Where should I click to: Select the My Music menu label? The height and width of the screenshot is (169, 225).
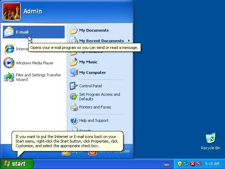tap(88, 62)
